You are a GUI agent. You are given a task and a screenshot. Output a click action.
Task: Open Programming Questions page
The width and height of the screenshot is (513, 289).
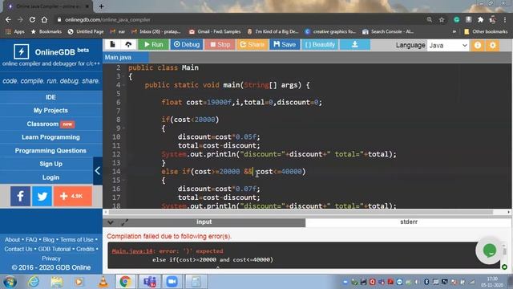point(50,151)
